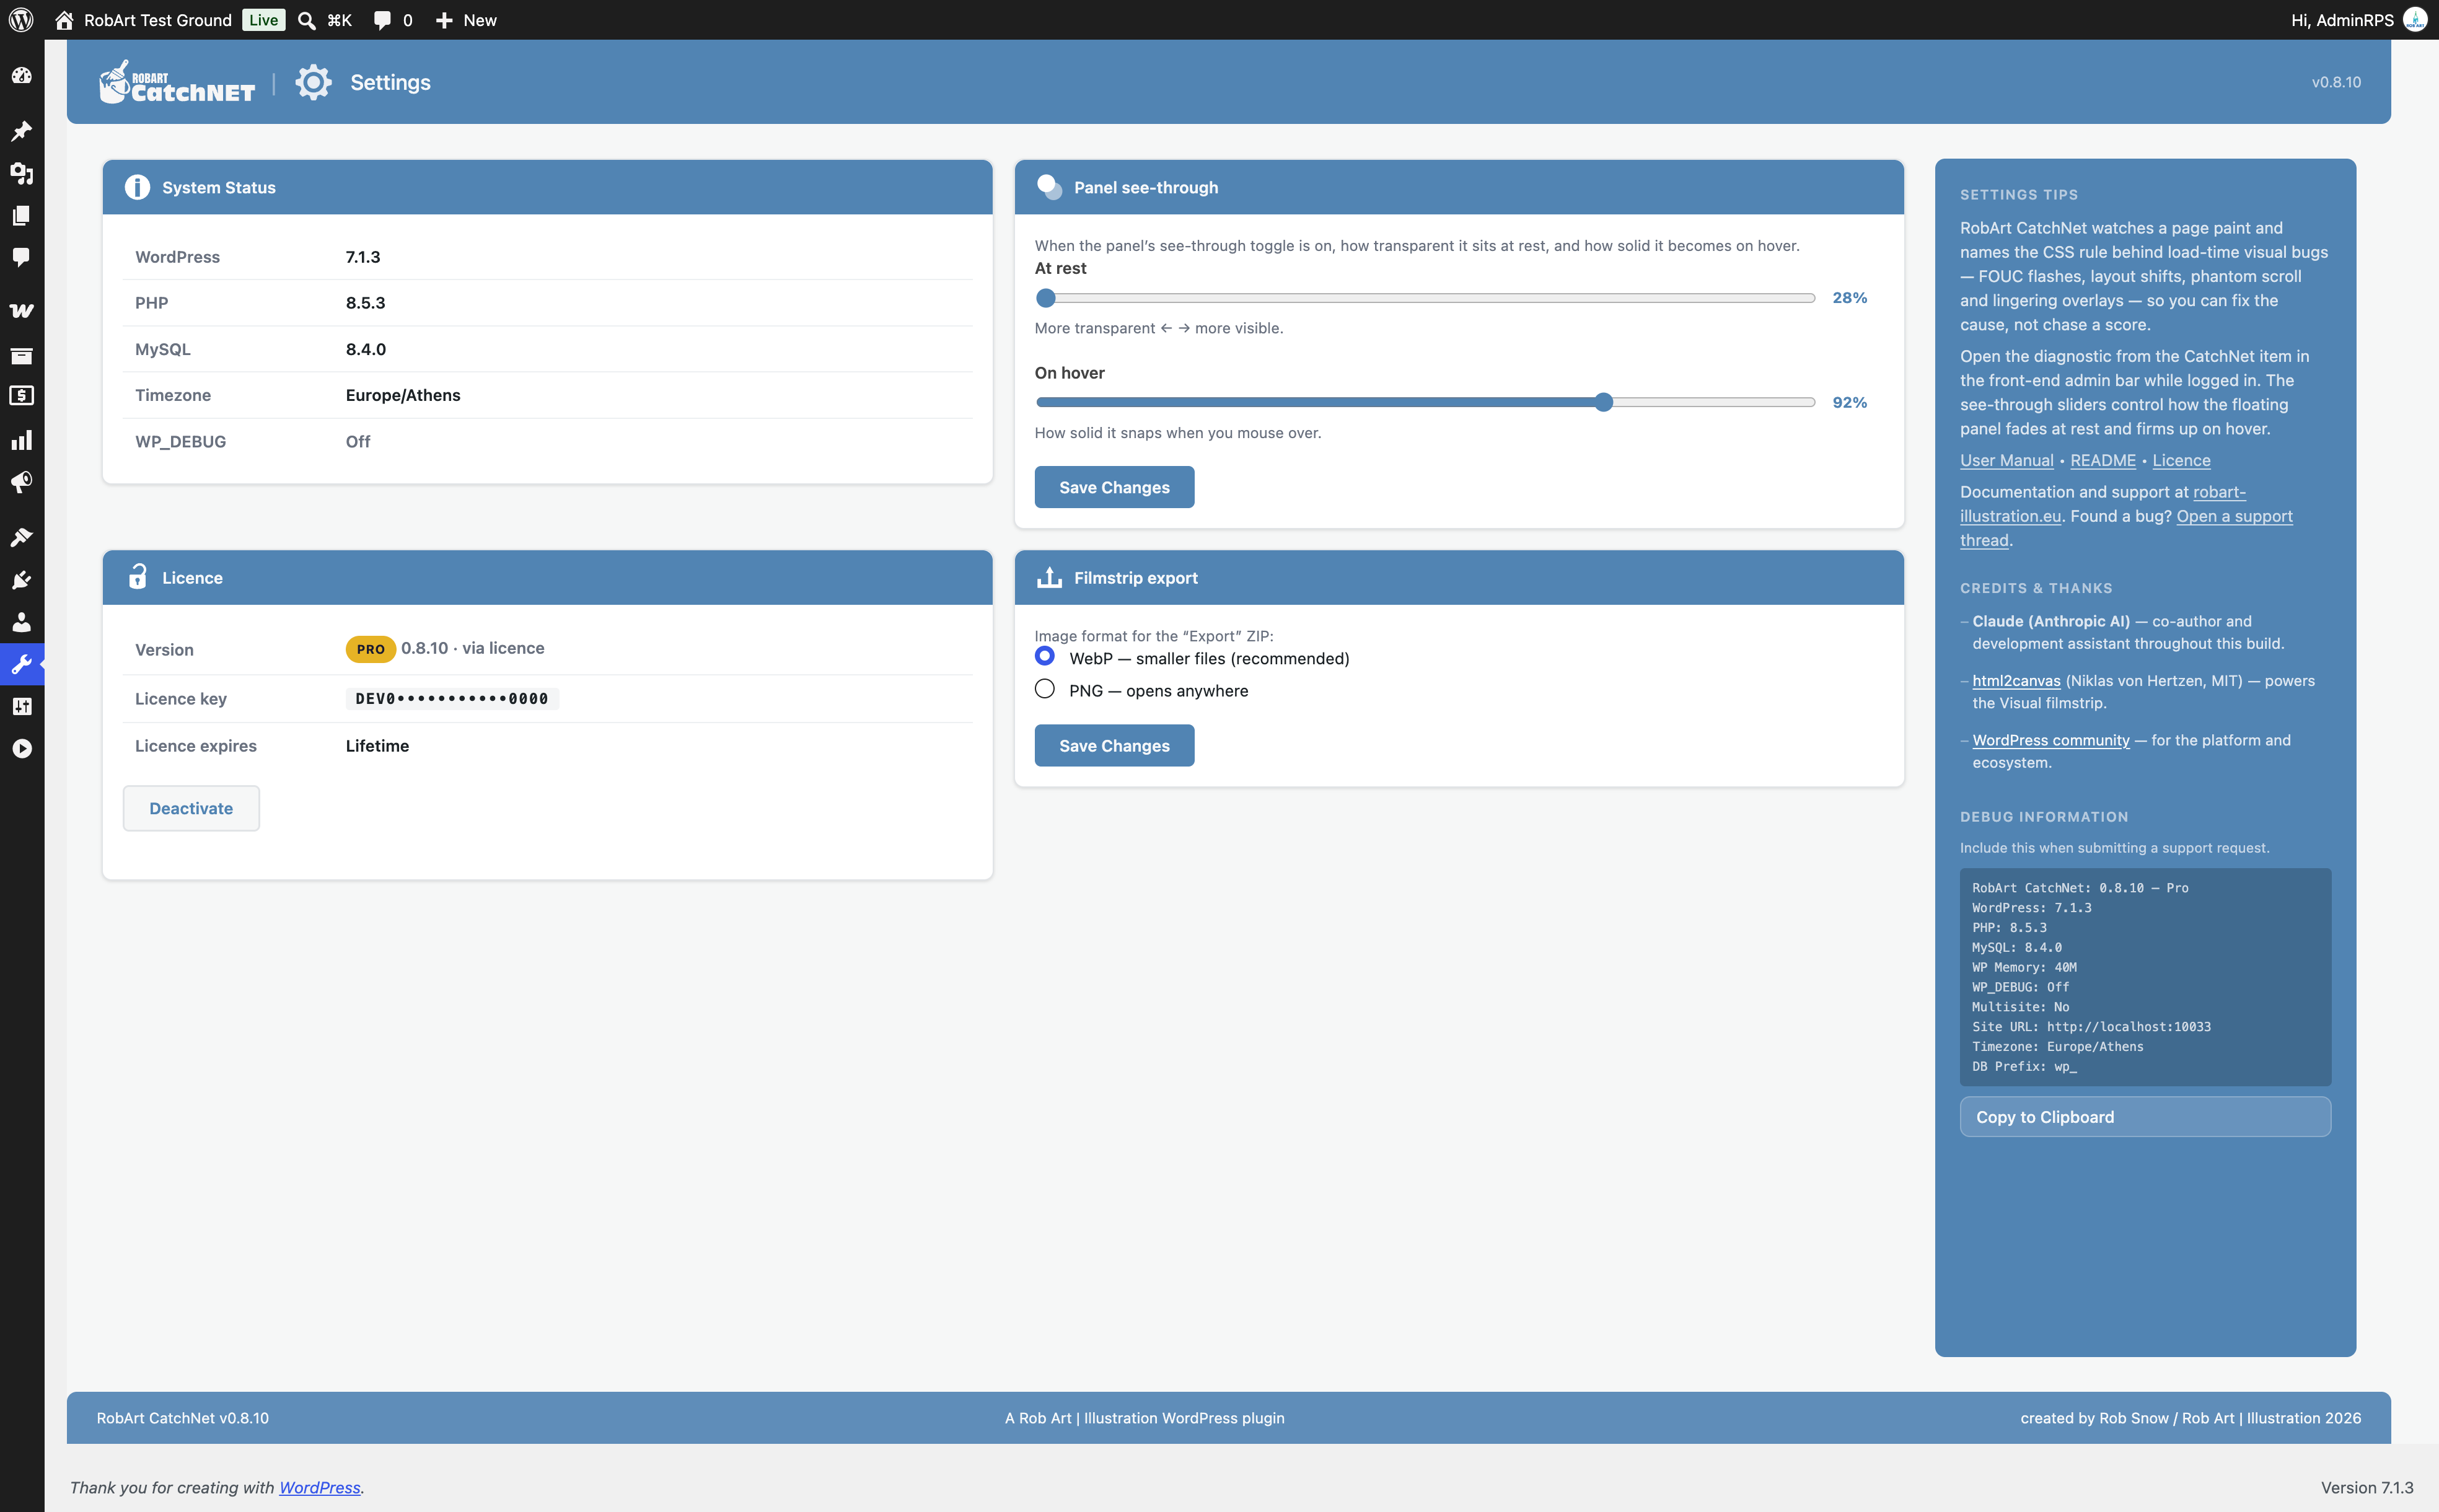Open Users person icon in sidebar
The height and width of the screenshot is (1512, 2439).
click(x=21, y=622)
